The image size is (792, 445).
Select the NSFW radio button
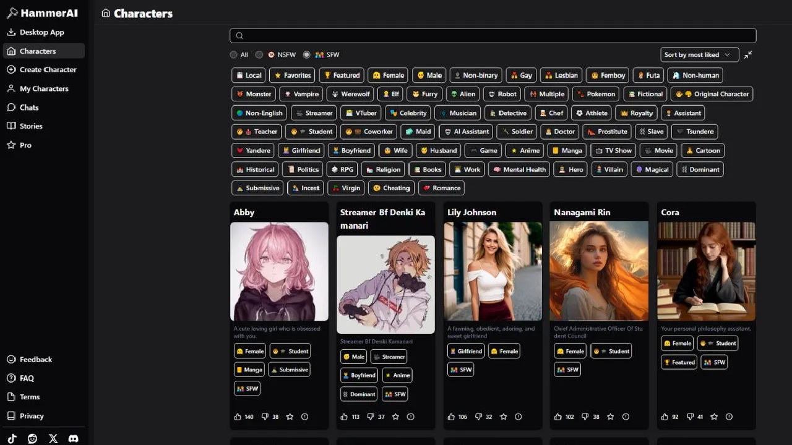(259, 54)
